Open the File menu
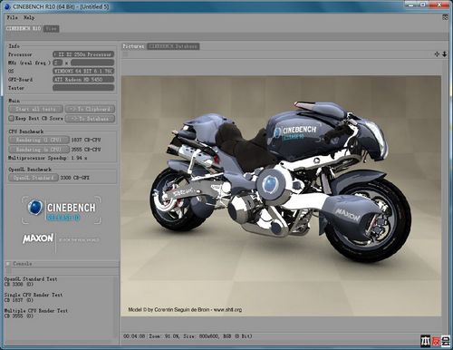 click(13, 17)
